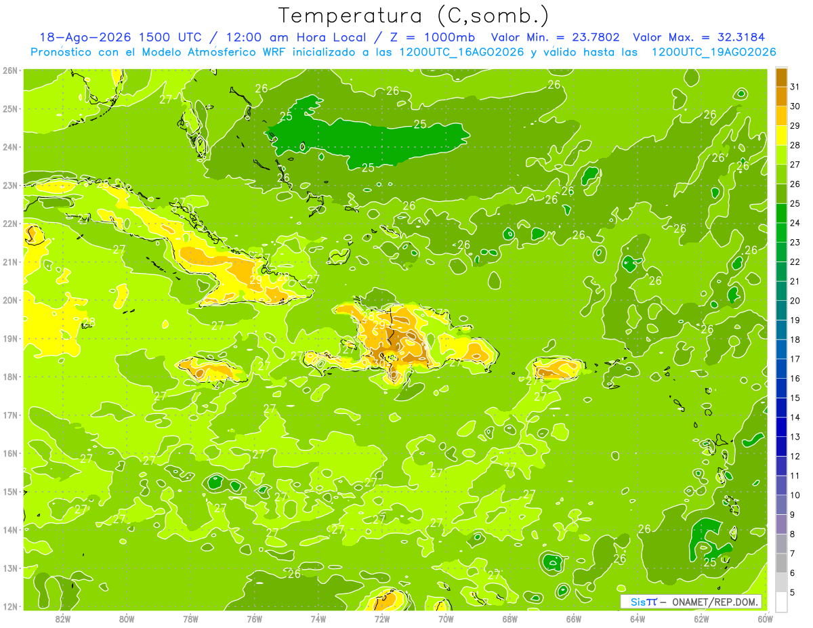
Task: Click the 60W longitude axis label
Action: (764, 619)
